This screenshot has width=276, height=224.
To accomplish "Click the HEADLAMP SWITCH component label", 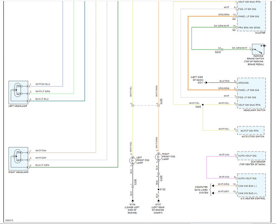I will point(254,110).
